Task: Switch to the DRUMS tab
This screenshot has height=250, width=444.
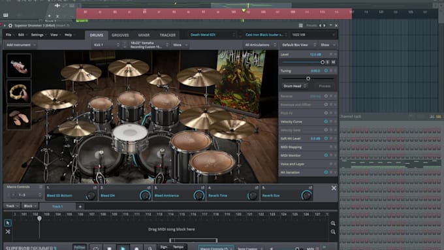Action: (x=96, y=35)
